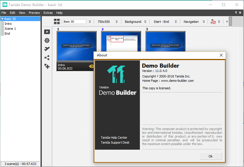The width and height of the screenshot is (244, 167).
Task: Open the View menu
Action: click(x=22, y=13)
